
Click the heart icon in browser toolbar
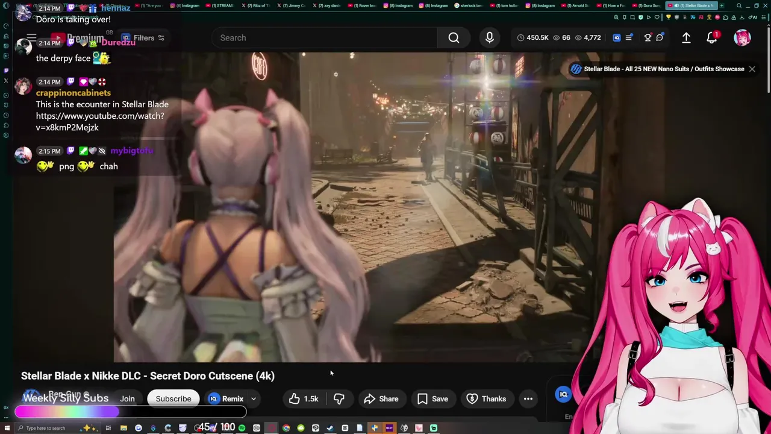tap(658, 17)
